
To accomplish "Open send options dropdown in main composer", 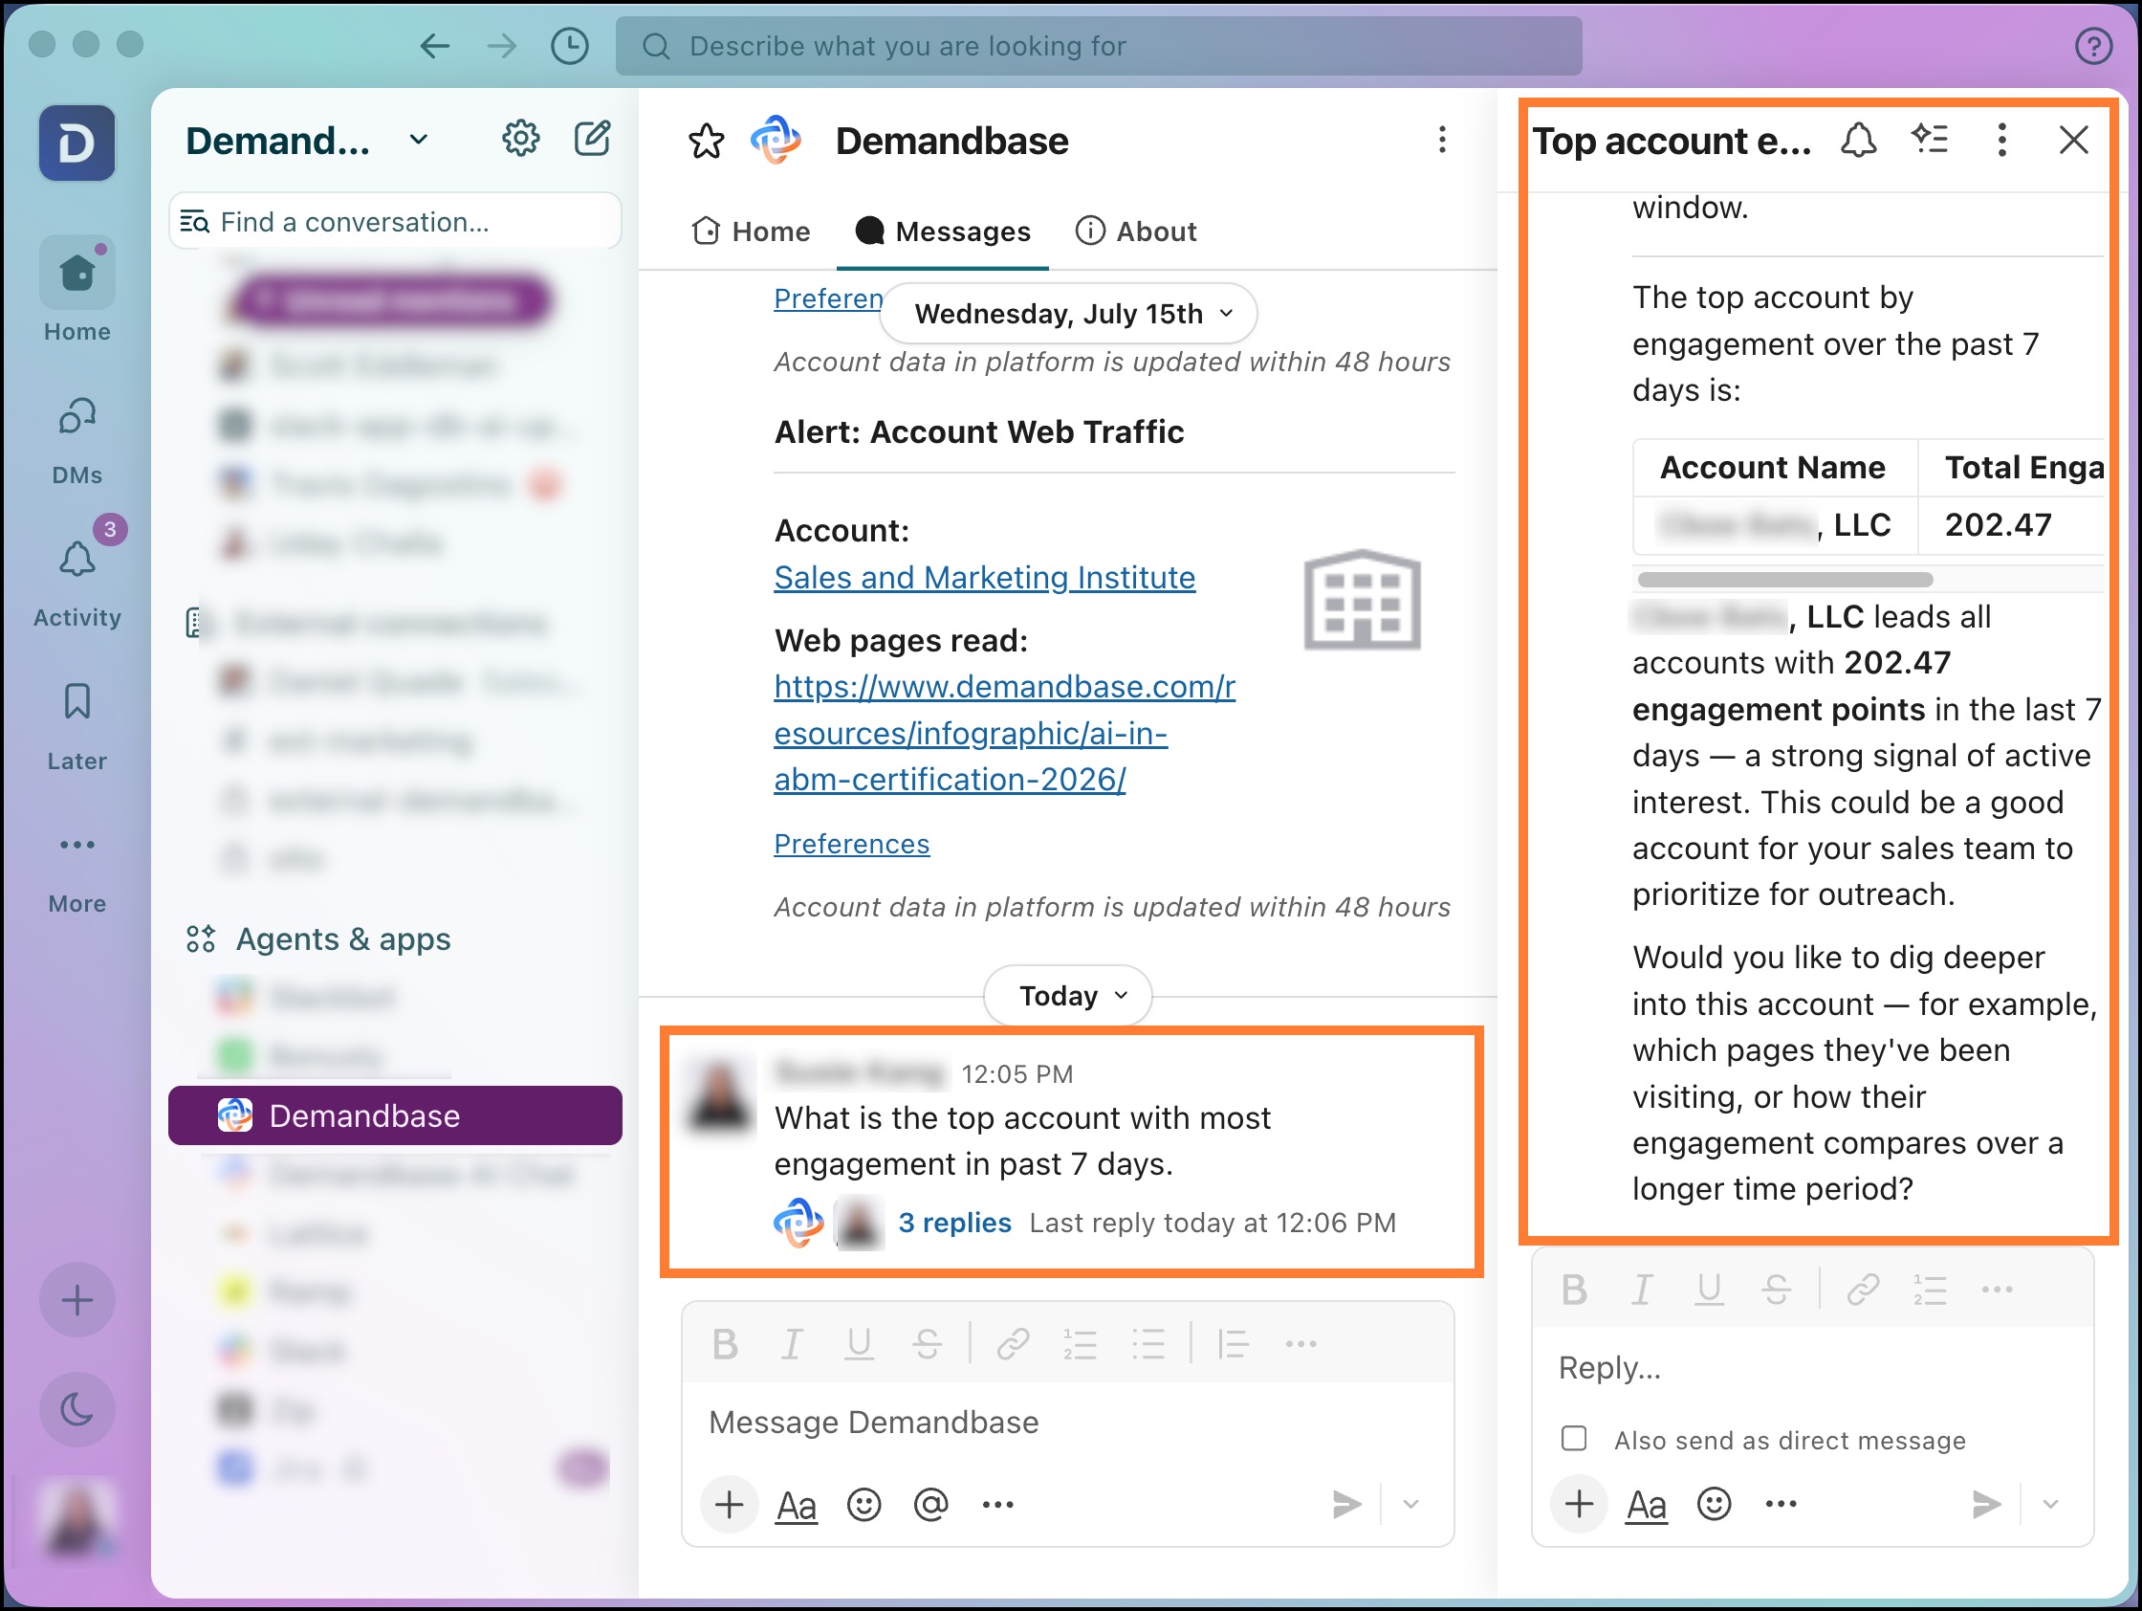I will [x=1410, y=1505].
